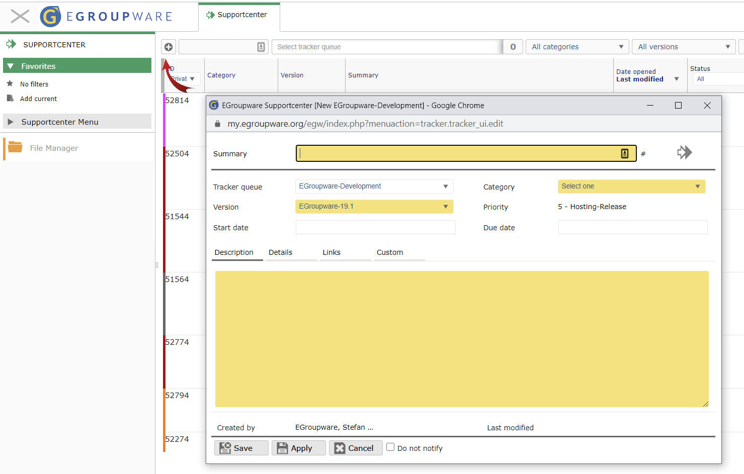744x474 pixels.
Task: Open the File Manager folder icon
Action: click(15, 148)
